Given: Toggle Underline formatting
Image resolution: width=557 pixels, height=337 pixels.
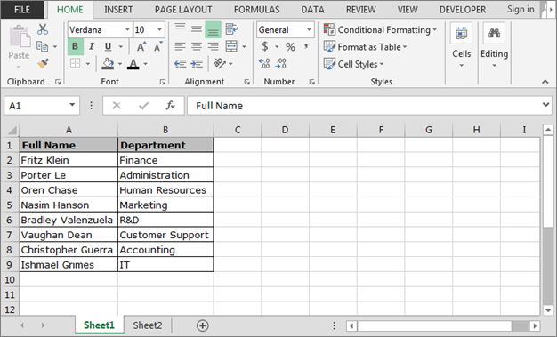Looking at the screenshot, I should click(108, 46).
